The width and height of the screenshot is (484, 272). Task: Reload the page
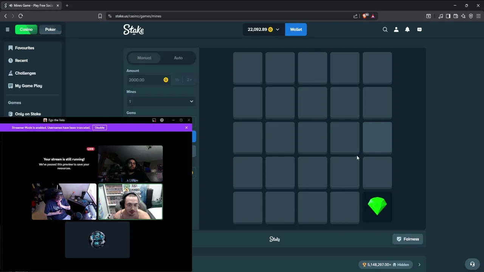coord(20,16)
